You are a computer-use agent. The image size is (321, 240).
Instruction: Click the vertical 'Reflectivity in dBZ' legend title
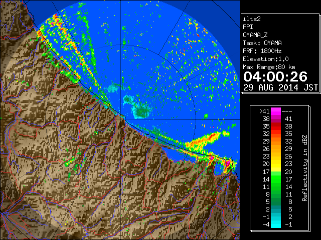click(x=304, y=168)
